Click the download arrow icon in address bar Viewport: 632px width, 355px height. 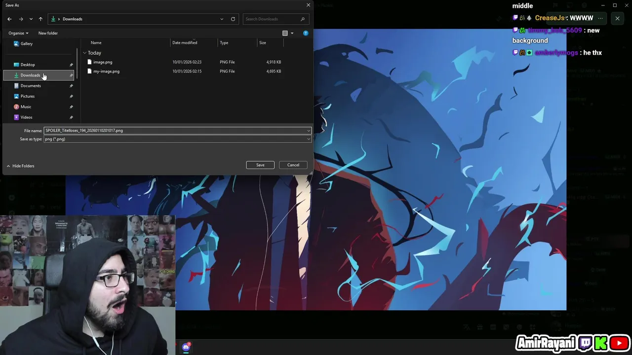(53, 19)
